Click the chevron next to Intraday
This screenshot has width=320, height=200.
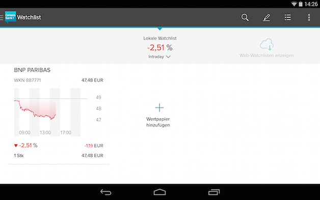tap(168, 57)
